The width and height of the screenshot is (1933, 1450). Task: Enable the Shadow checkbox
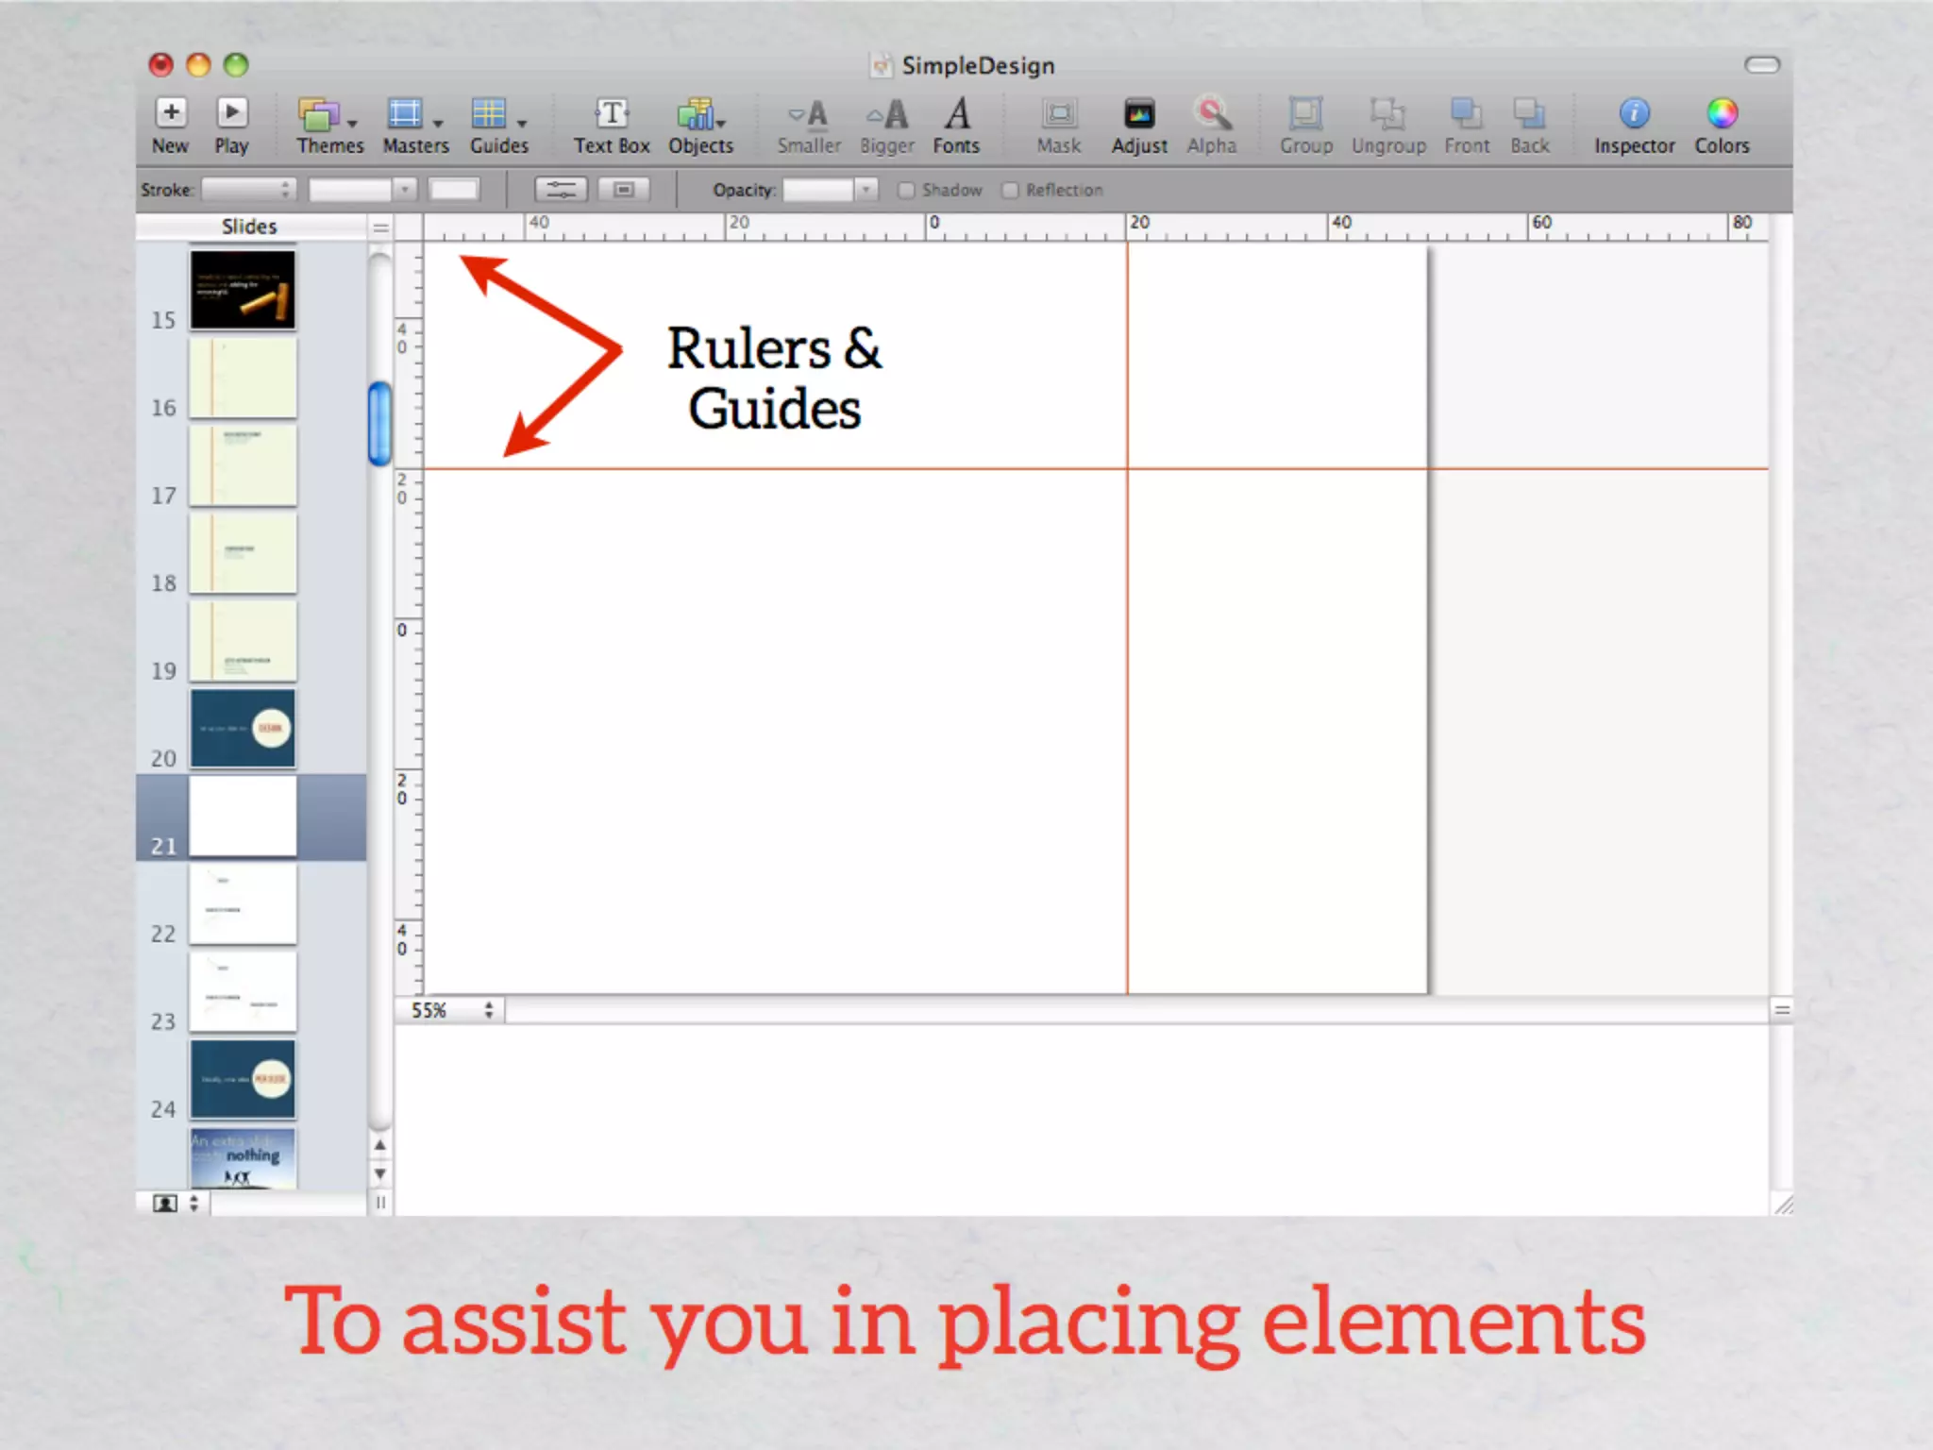[x=907, y=191]
